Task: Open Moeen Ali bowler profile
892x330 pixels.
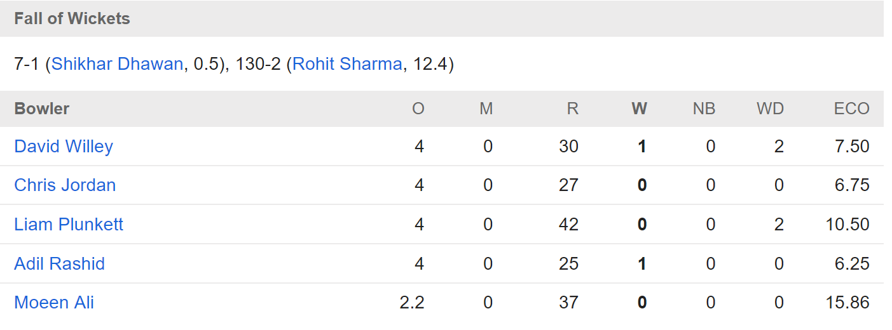Action: (54, 302)
